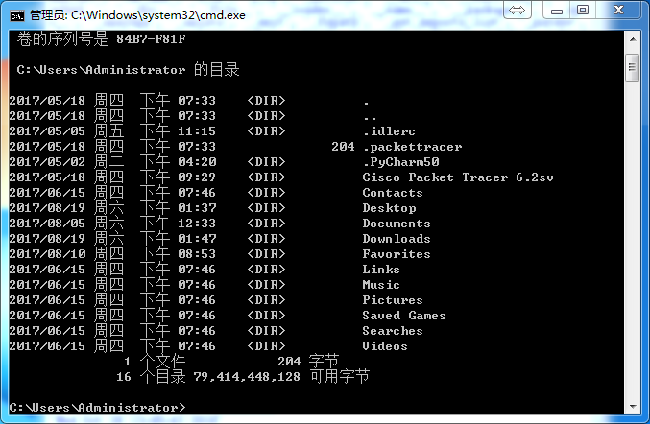Click the time 12:33 on Documents row
The width and height of the screenshot is (650, 424).
(x=197, y=224)
